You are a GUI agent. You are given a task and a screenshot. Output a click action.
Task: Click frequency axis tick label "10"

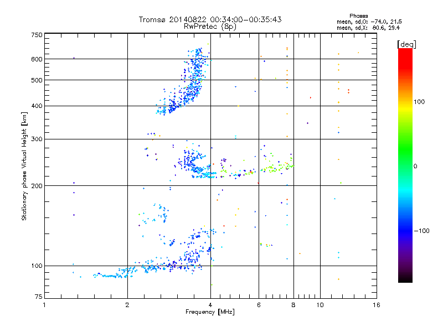[x=320, y=305]
